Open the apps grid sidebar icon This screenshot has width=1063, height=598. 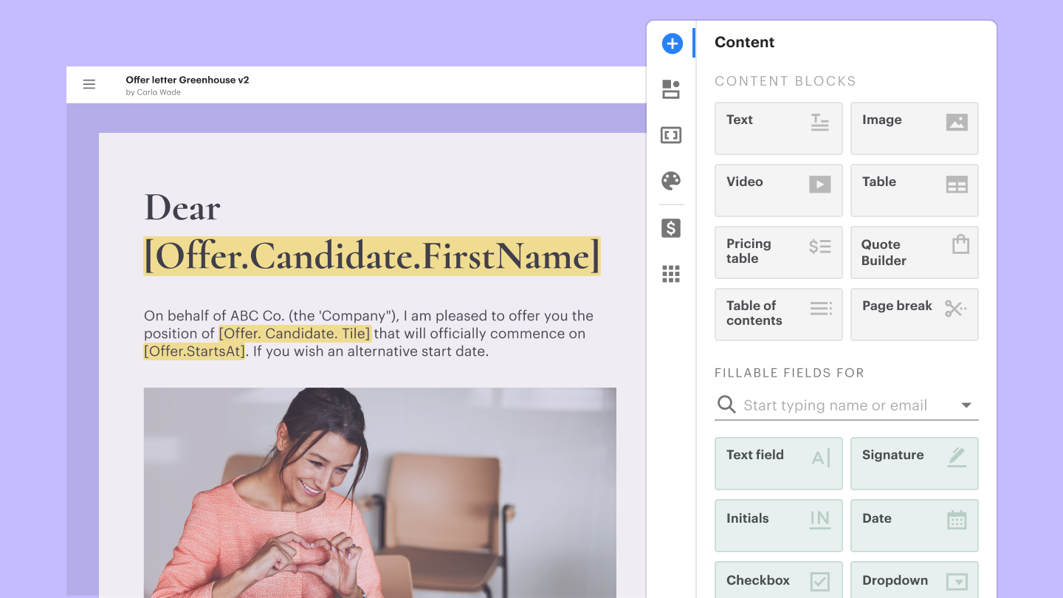tap(671, 274)
